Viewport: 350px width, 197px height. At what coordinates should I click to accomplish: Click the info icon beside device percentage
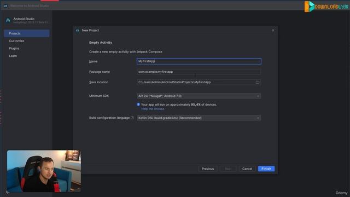pyautogui.click(x=138, y=105)
